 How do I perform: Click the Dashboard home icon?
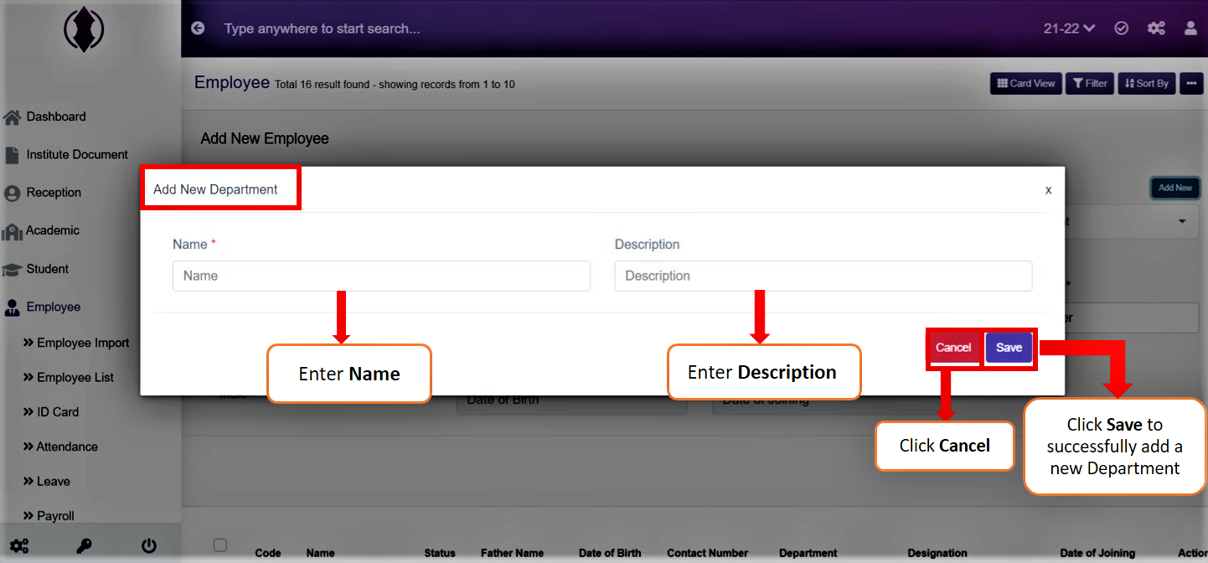click(12, 116)
